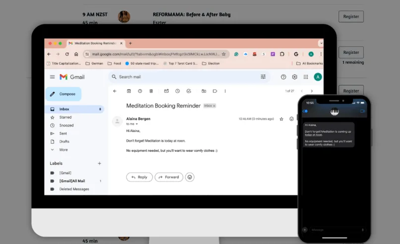Archive the Meditation Booking Reminder email
This screenshot has height=244, width=400.
(x=129, y=91)
